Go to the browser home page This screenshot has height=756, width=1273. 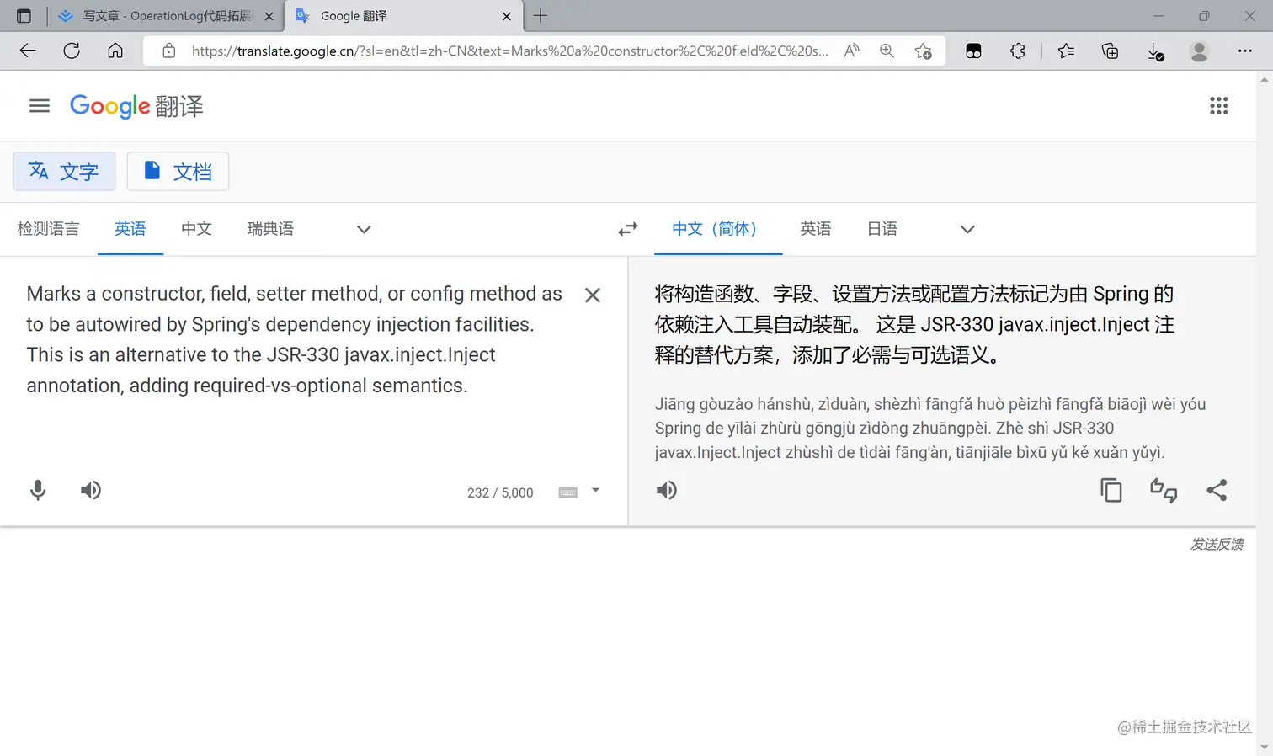(x=115, y=51)
